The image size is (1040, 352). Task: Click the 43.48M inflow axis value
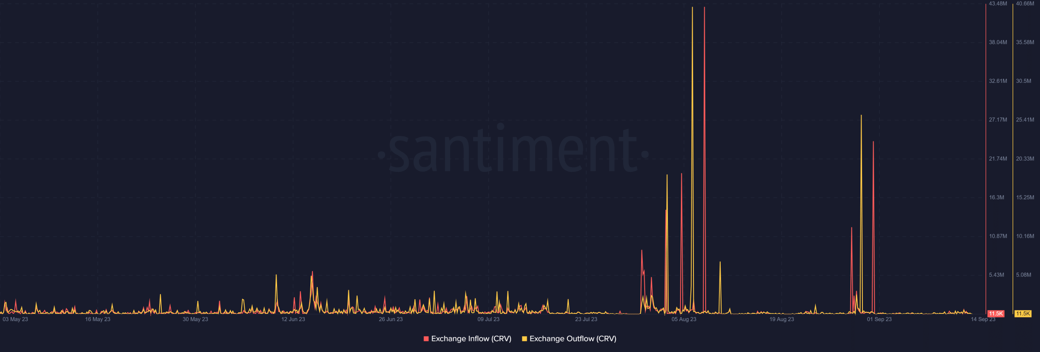[998, 4]
